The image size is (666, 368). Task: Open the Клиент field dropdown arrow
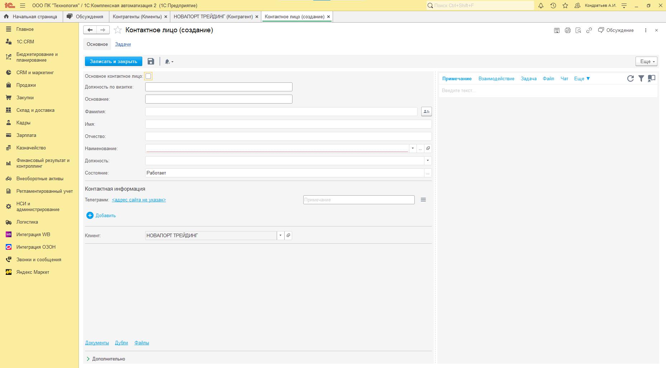[280, 235]
